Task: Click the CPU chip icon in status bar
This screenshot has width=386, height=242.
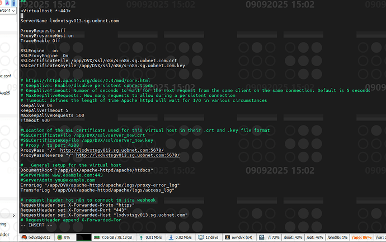Action: tap(59, 238)
